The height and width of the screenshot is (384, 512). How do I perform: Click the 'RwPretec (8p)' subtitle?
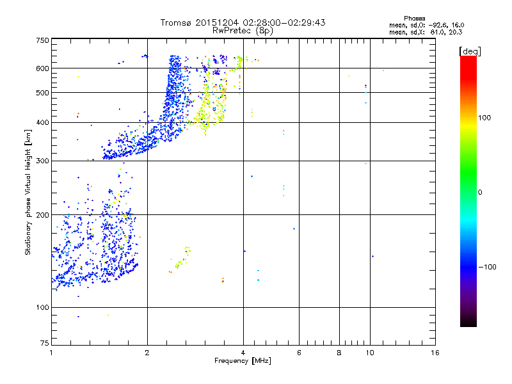coord(243,31)
